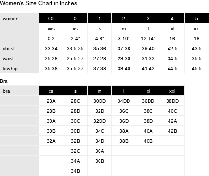Screen dimensions: 209x176
Task: Click the 34B bra size cell
Action: click(75, 171)
